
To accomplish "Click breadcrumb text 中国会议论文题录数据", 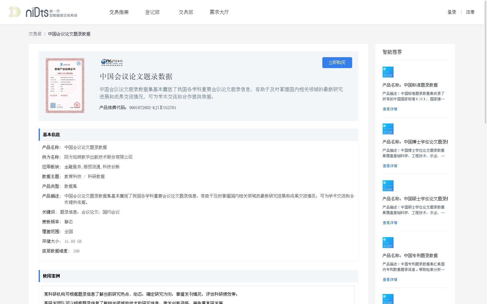I will (69, 34).
